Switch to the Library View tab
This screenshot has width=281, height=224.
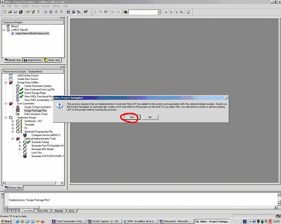52,60
